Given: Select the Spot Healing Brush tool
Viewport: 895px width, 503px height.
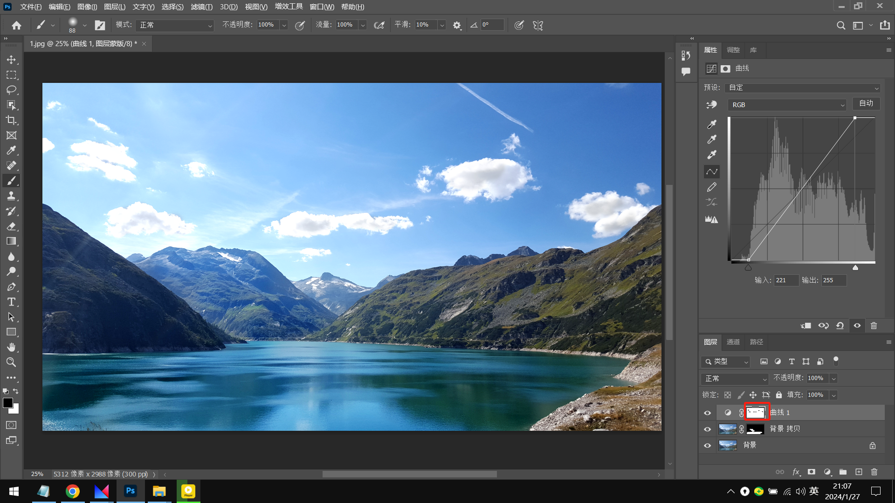Looking at the screenshot, I should pos(11,166).
